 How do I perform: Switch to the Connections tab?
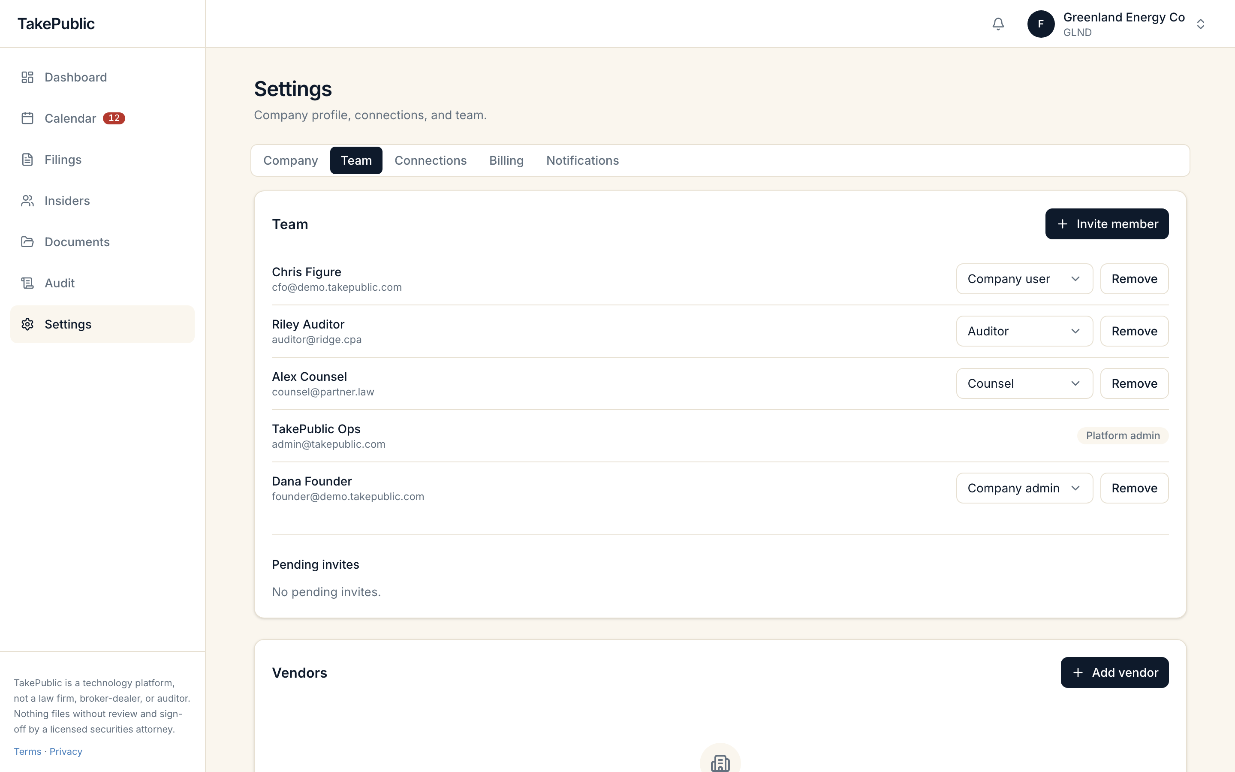[x=430, y=160]
